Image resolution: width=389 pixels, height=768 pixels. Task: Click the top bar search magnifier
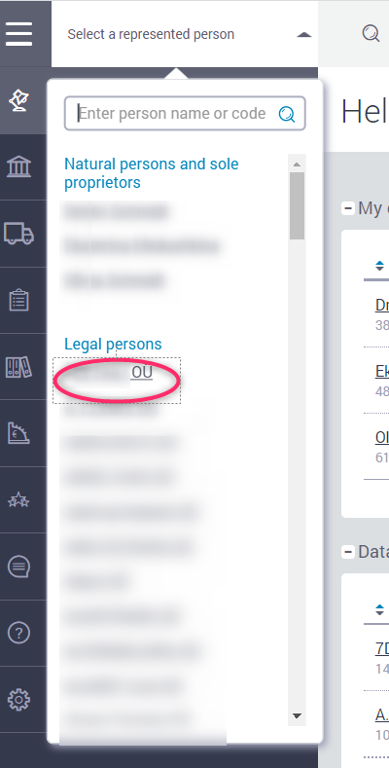371,34
